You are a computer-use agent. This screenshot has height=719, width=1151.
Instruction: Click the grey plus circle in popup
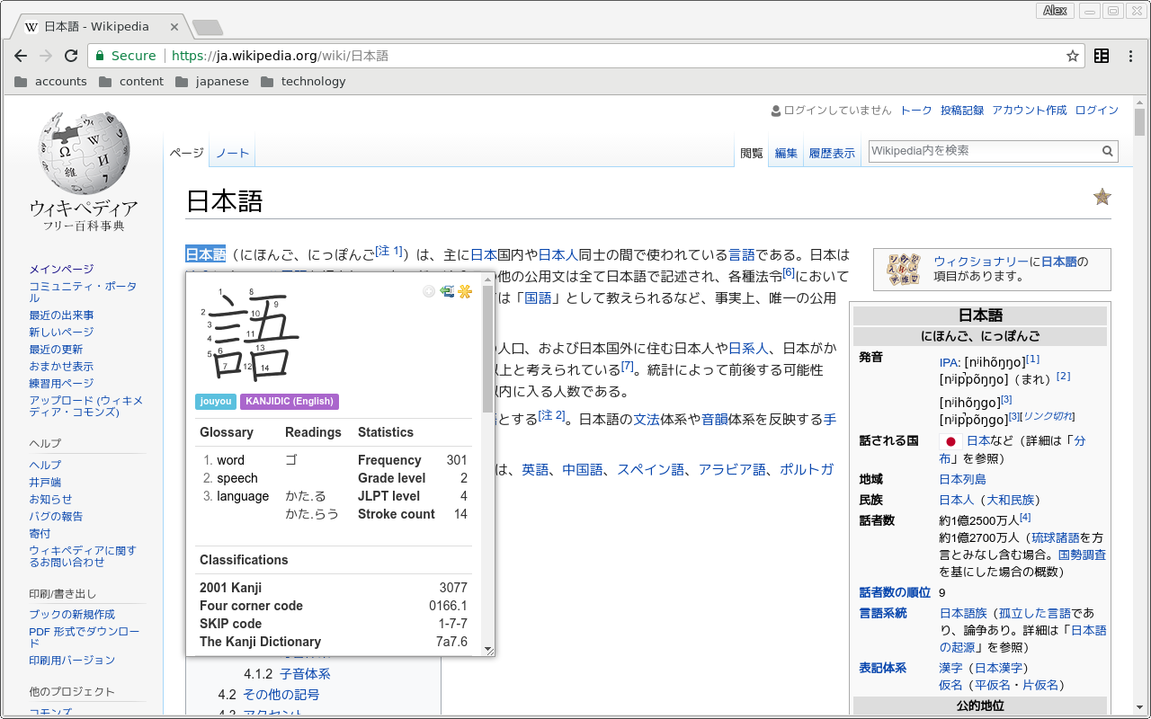tap(429, 291)
